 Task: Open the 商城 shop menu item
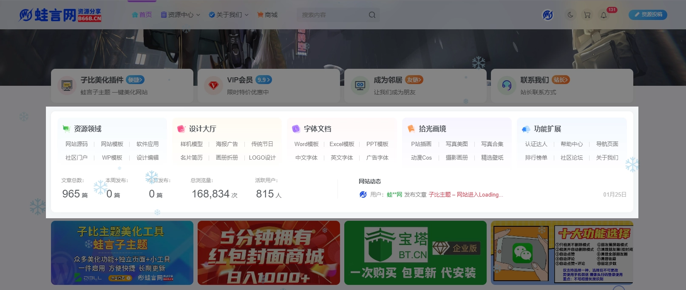point(267,15)
